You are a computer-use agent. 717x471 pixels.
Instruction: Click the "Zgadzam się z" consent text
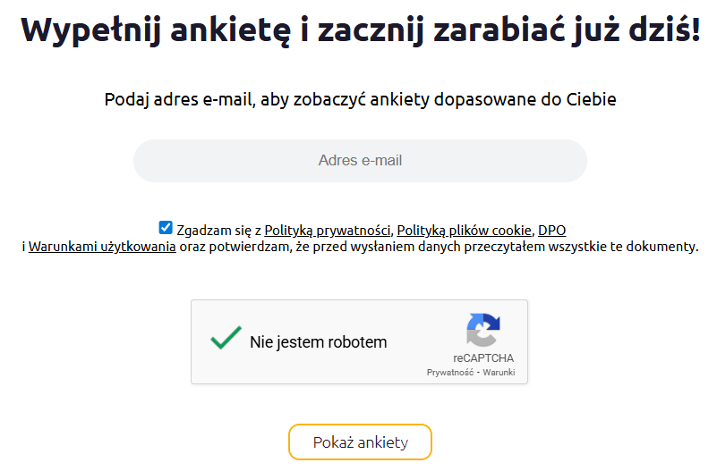tap(218, 230)
